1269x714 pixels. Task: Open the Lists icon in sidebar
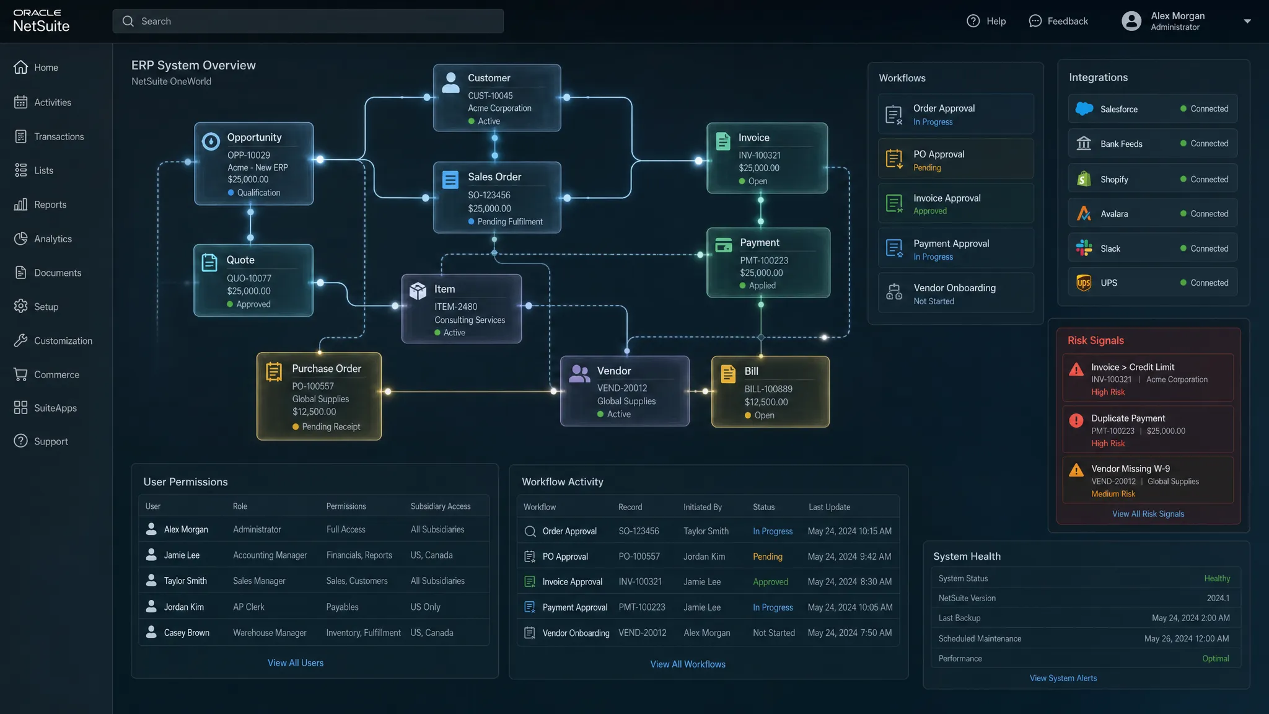pyautogui.click(x=20, y=170)
